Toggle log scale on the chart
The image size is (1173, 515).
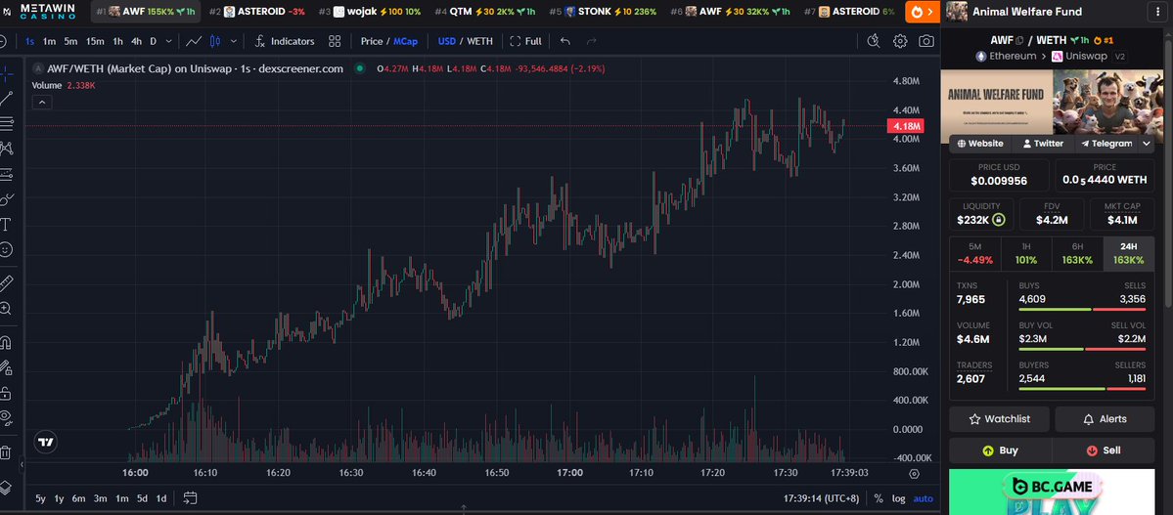[898, 498]
